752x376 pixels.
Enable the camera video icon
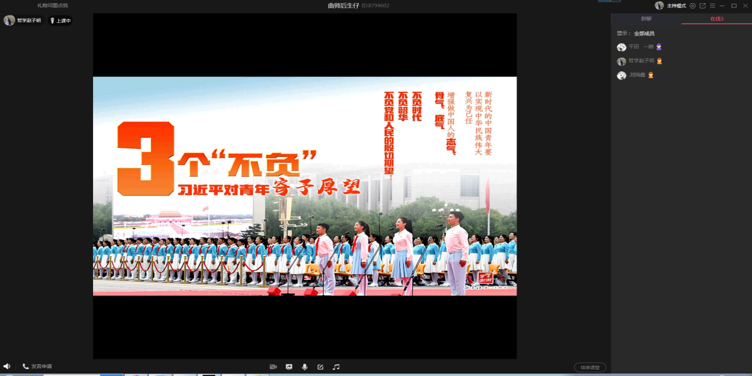tap(273, 367)
